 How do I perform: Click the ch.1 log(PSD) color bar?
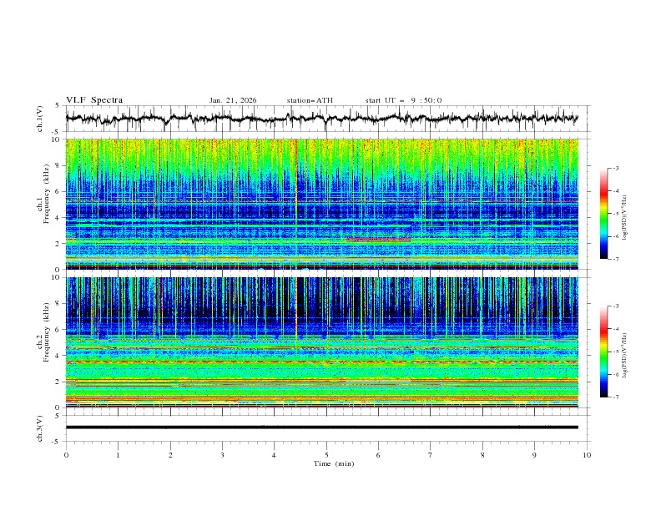603,214
